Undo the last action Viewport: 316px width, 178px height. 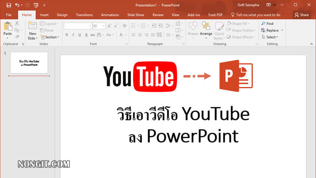pyautogui.click(x=17, y=5)
